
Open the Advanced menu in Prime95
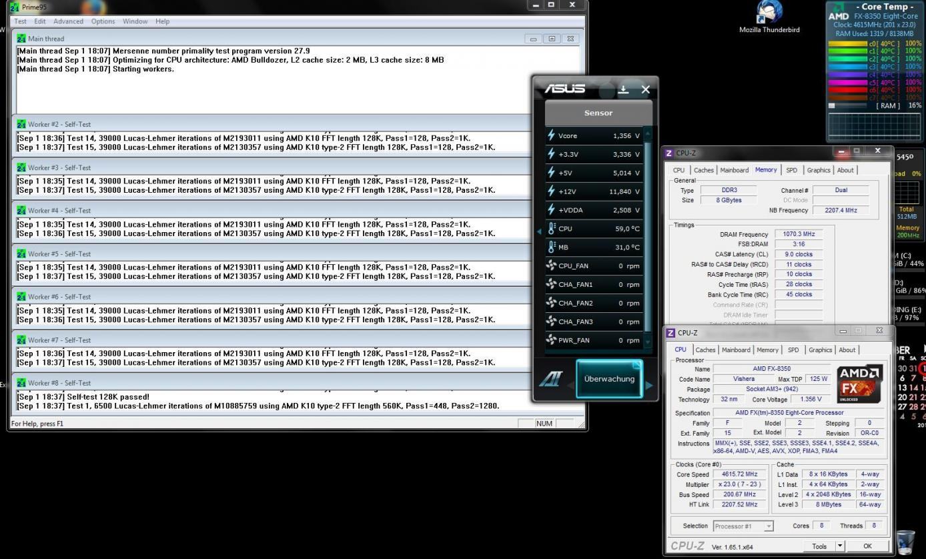click(69, 21)
